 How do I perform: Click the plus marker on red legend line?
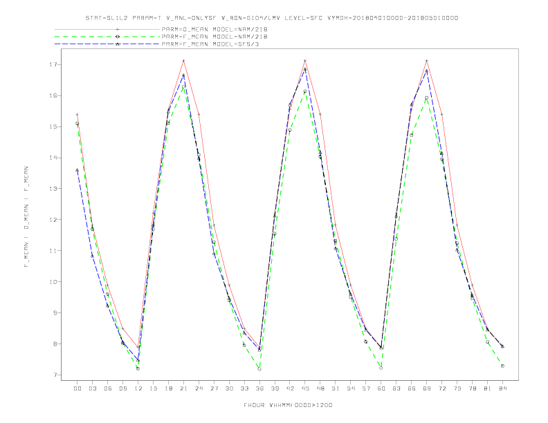pos(118,29)
